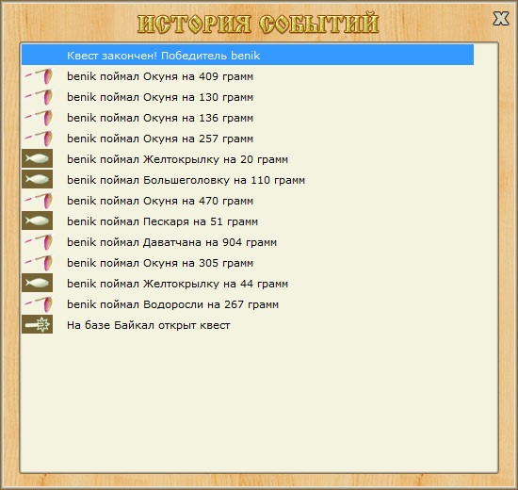The image size is (518, 490).
Task: Click the lure icon next to 470 gram perch
Action: pos(38,201)
